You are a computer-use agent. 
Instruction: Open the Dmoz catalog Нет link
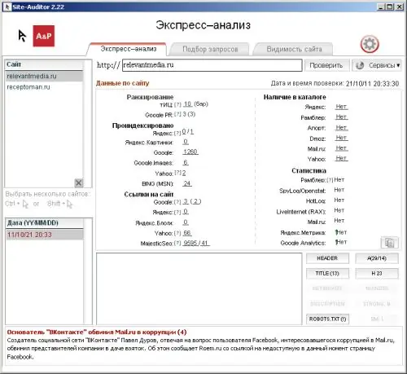(341, 138)
